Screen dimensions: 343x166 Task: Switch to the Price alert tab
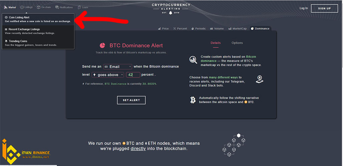click(163, 28)
